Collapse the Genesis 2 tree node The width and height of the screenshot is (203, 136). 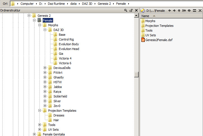pos(29,15)
